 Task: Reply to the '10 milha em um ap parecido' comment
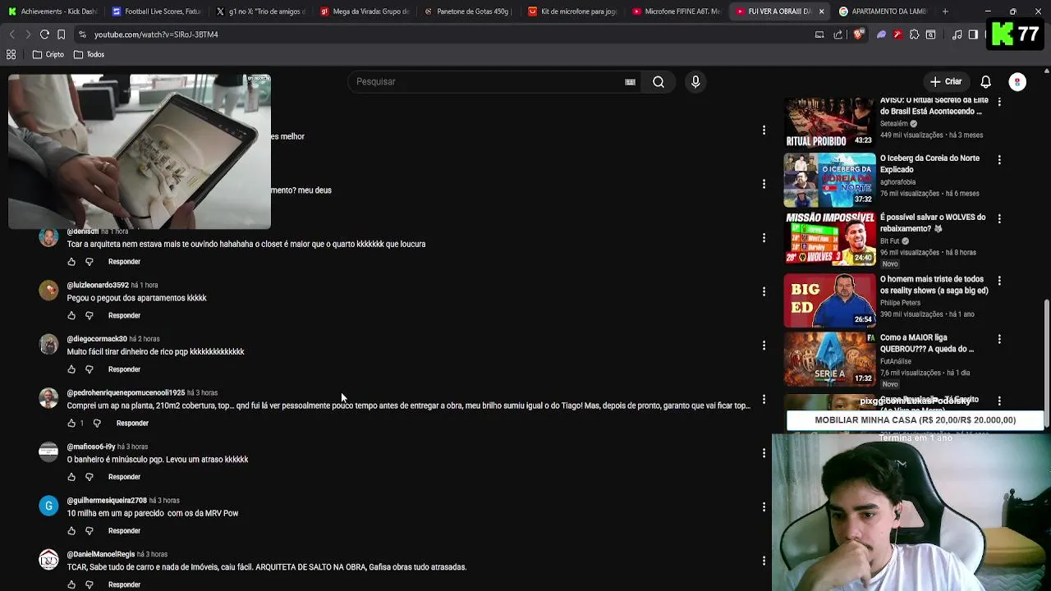tap(124, 531)
